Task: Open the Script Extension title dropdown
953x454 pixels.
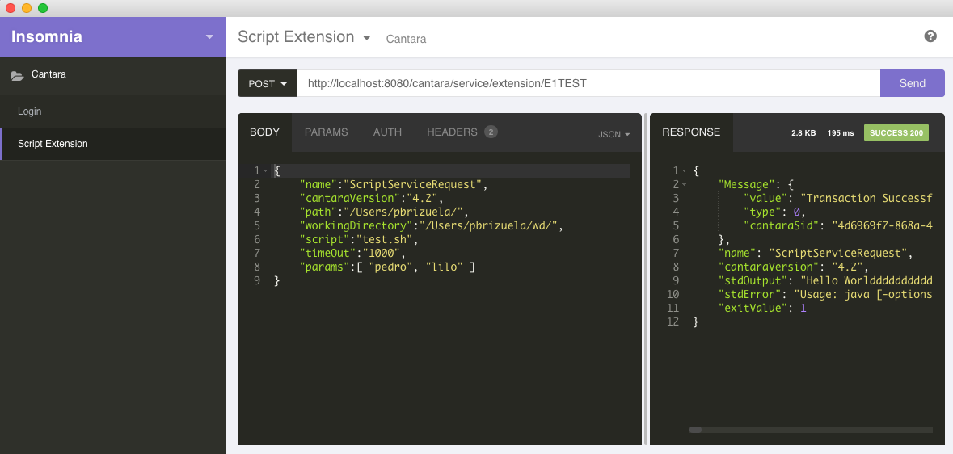Action: (366, 38)
